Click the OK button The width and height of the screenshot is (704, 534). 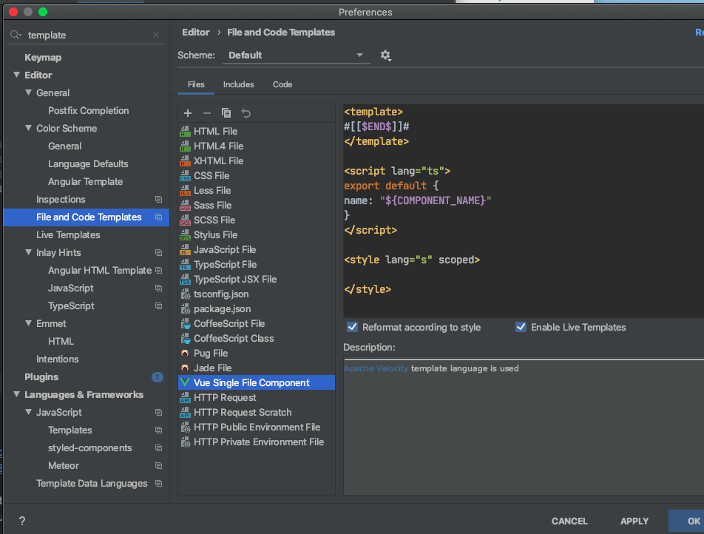687,521
